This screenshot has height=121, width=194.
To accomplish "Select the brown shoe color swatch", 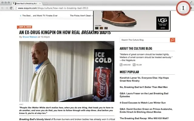I will click(x=101, y=28).
